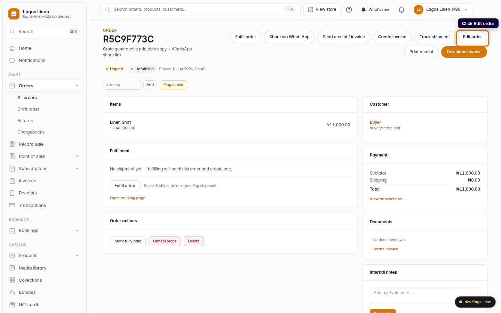Image resolution: width=501 pixels, height=313 pixels.
Task: Click the dev flags real pill
Action: (475, 302)
